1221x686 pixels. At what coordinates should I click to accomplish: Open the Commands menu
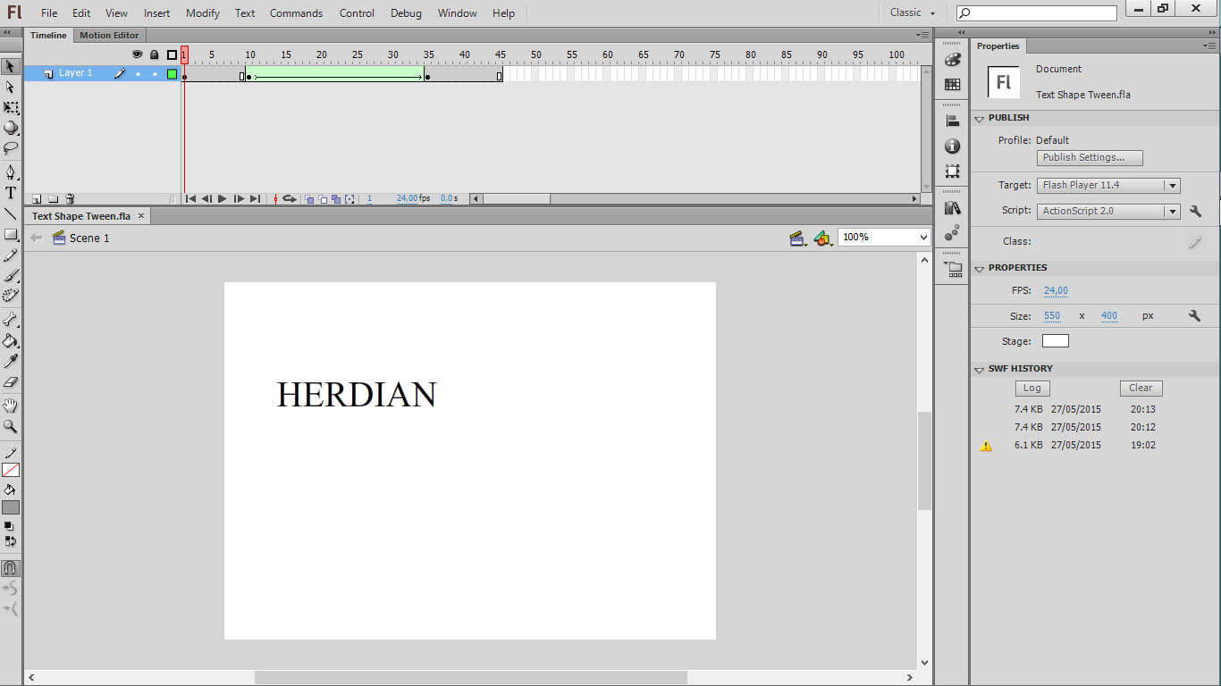tap(296, 13)
